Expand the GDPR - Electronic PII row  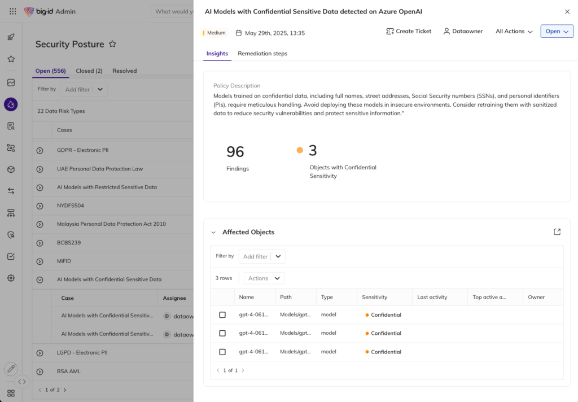point(40,151)
